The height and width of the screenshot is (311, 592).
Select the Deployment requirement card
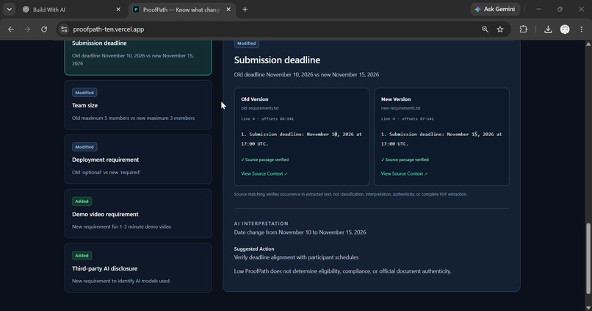(138, 159)
